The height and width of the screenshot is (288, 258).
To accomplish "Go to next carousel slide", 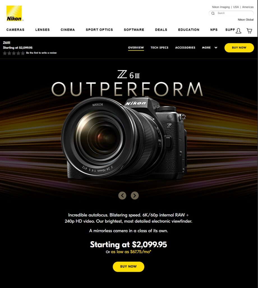I will (x=135, y=195).
